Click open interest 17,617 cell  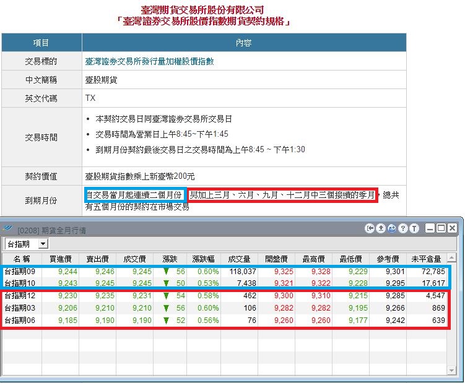[x=433, y=283]
